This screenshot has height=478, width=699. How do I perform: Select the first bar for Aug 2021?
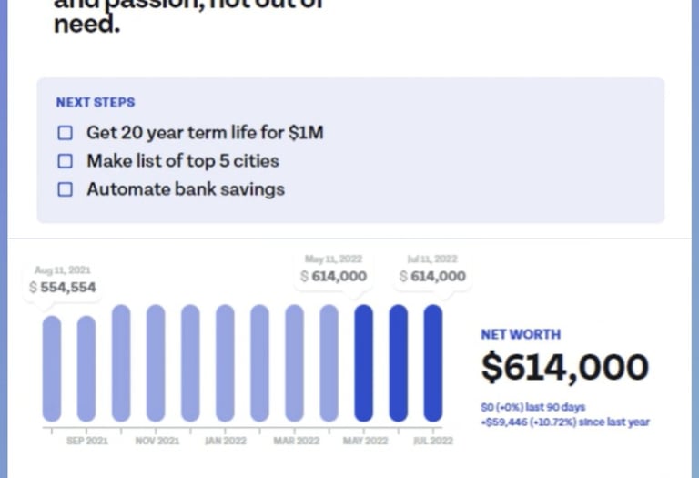[x=52, y=368]
